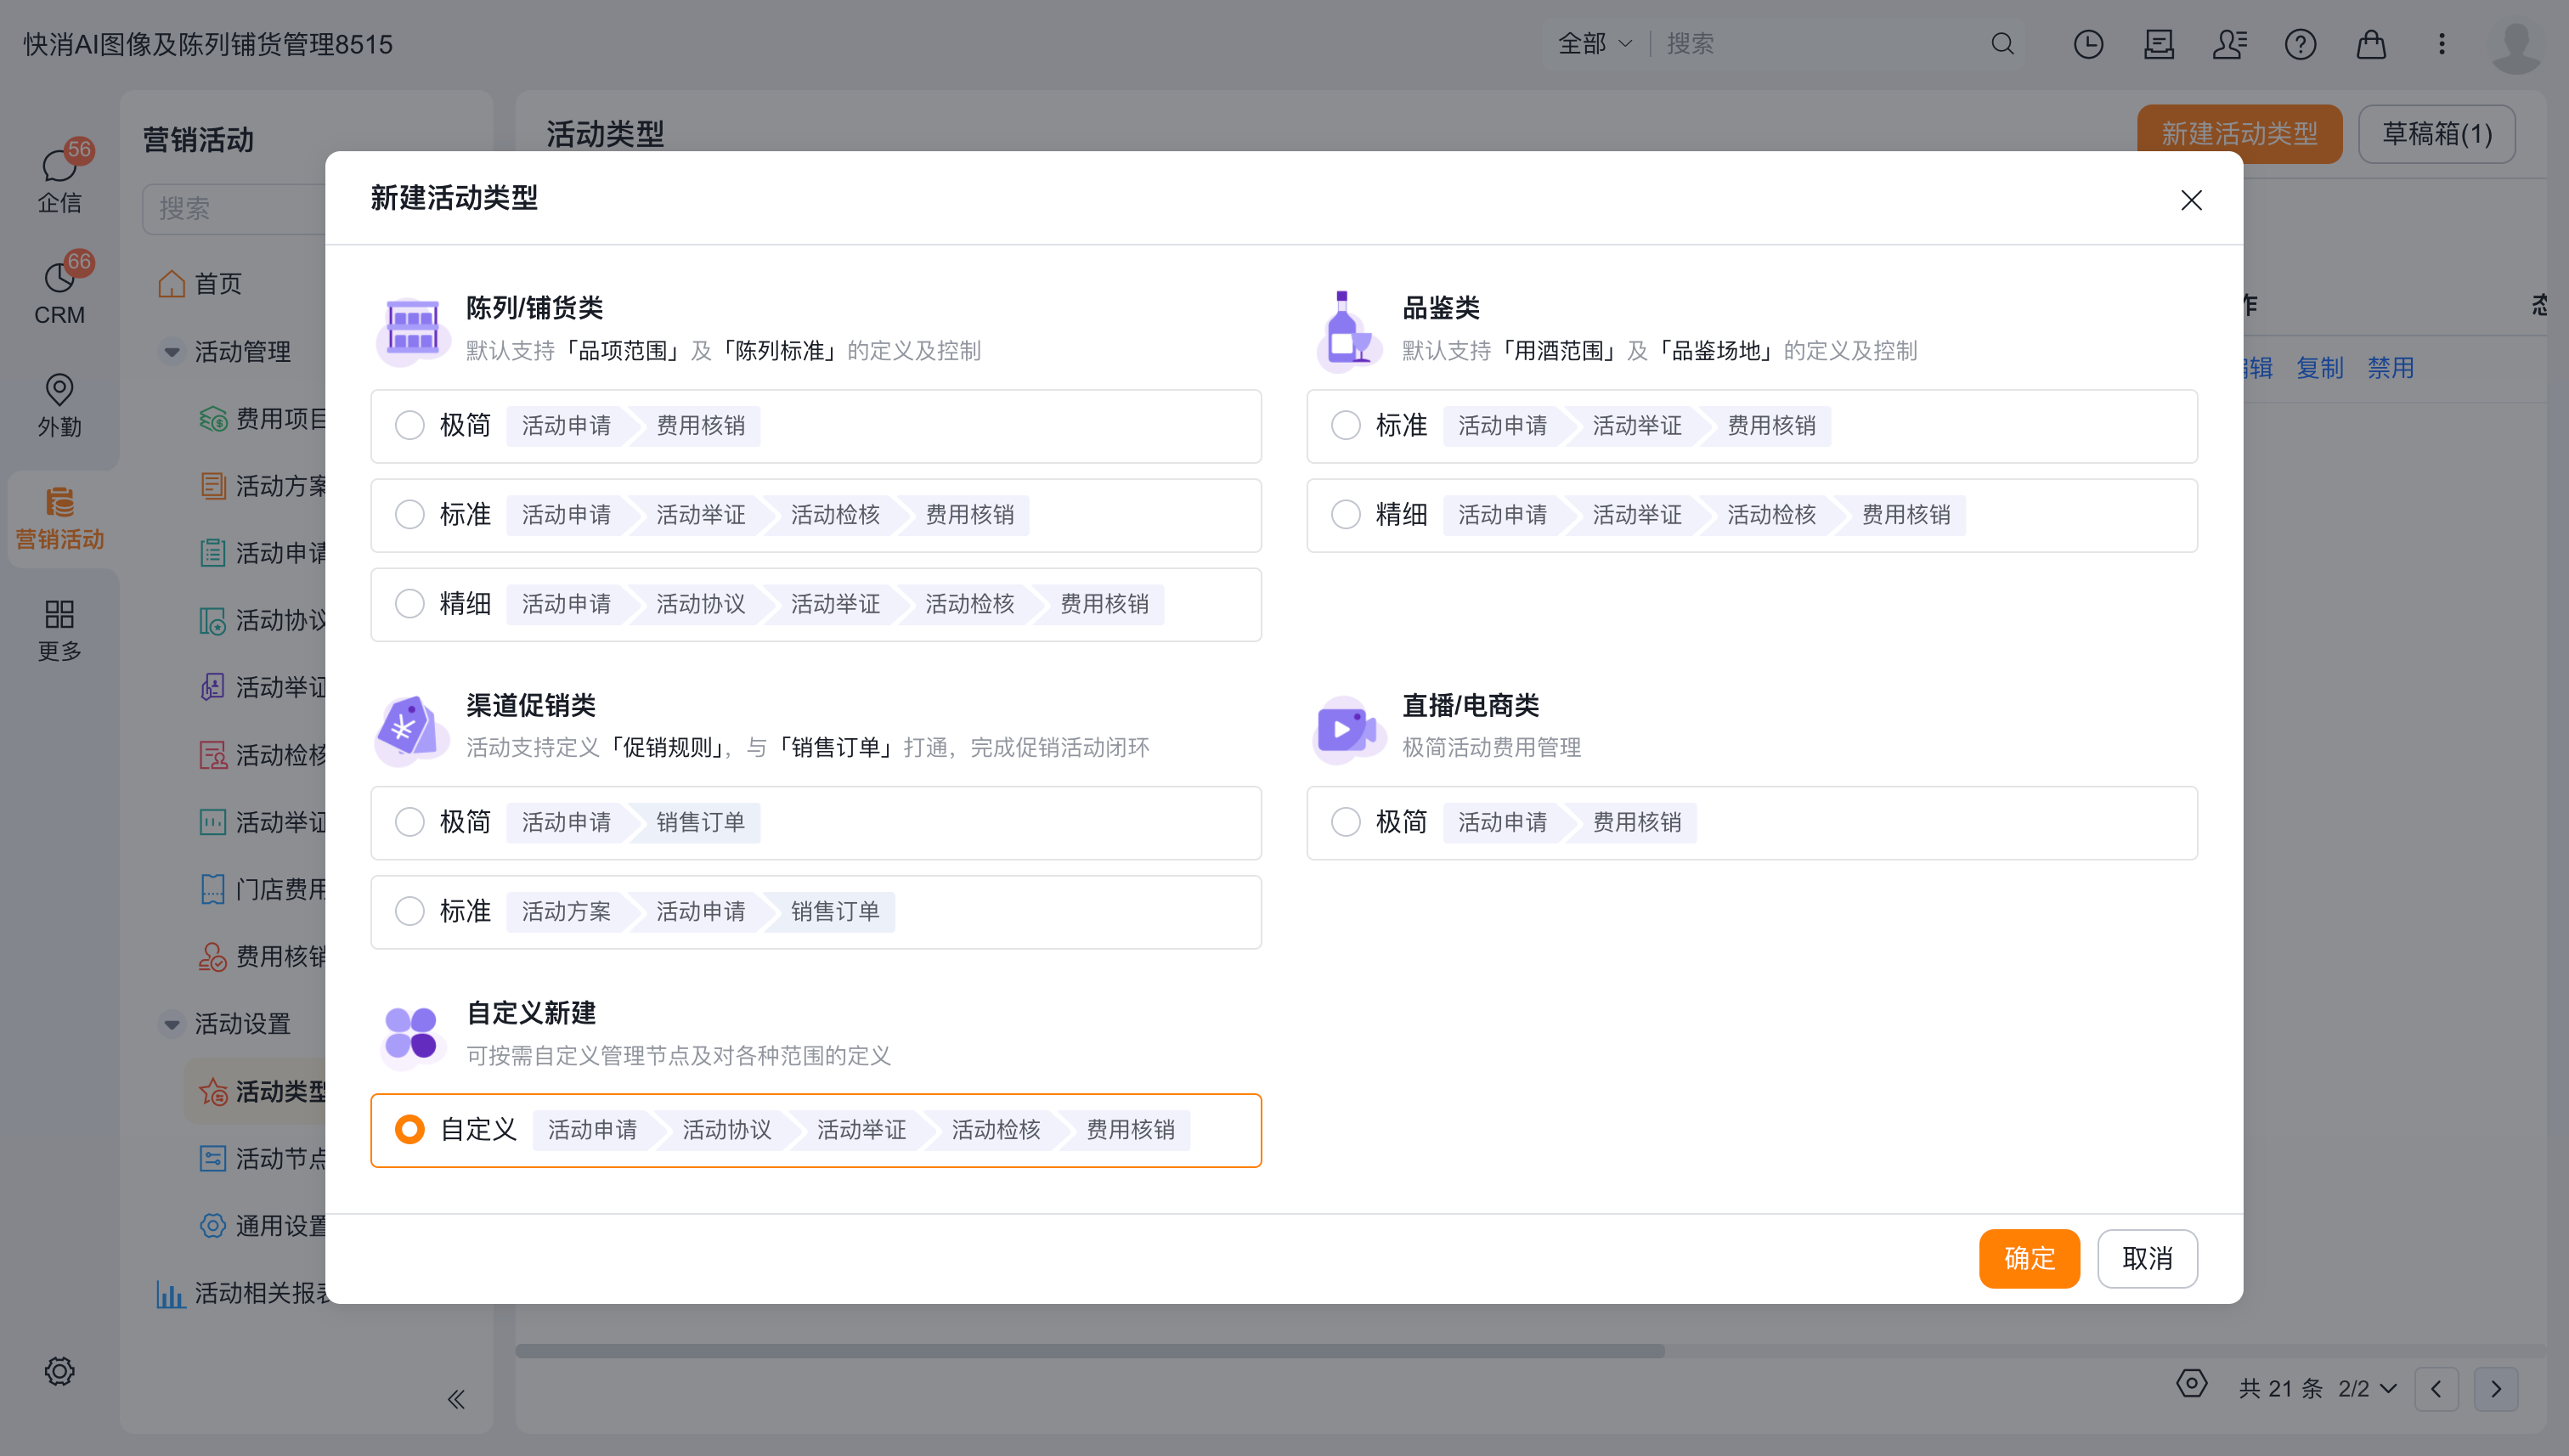Open the contacts person icon in top bar
Image resolution: width=2569 pixels, height=1456 pixels.
pos(2229,44)
